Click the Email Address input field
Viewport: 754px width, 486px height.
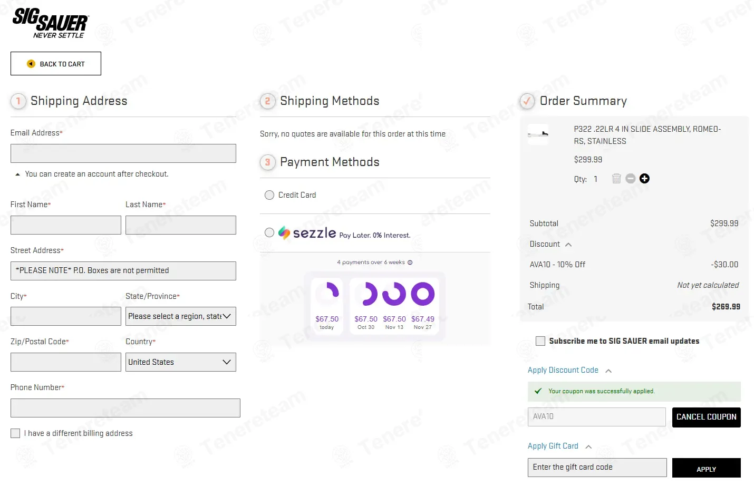tap(123, 153)
